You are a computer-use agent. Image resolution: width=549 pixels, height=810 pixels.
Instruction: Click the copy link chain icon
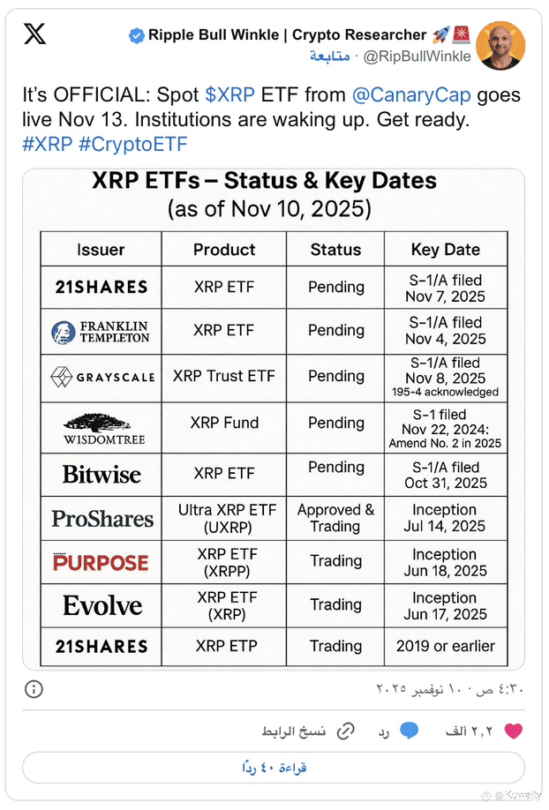(345, 731)
